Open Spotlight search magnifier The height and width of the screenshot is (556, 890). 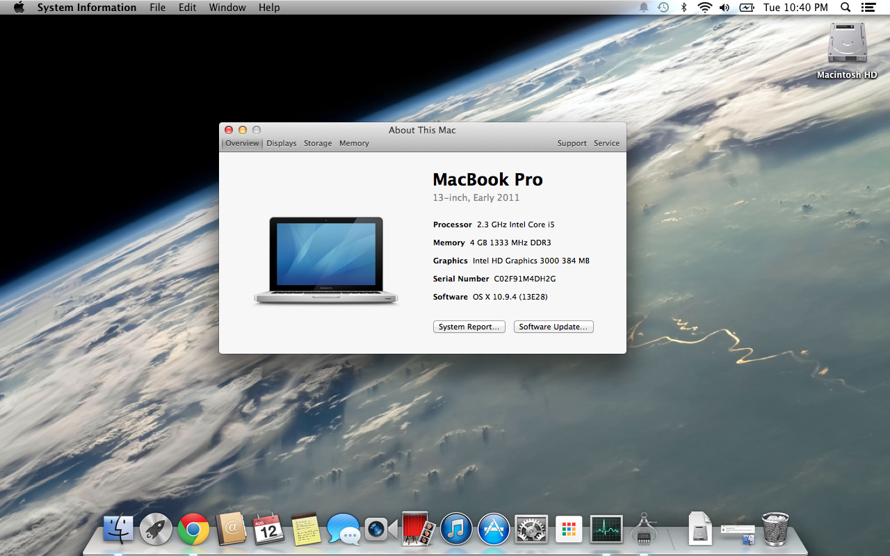click(x=845, y=8)
